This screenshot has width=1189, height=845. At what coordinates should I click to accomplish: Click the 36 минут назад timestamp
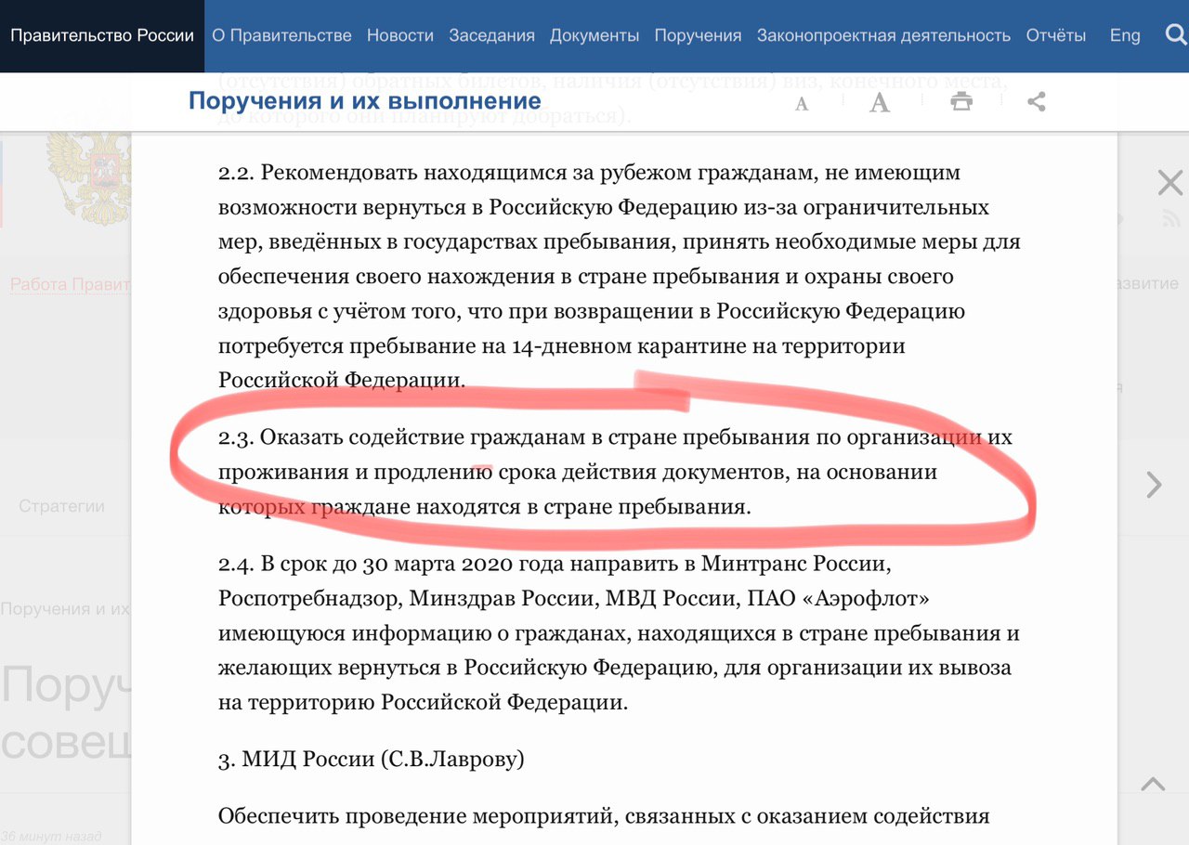coord(51,836)
